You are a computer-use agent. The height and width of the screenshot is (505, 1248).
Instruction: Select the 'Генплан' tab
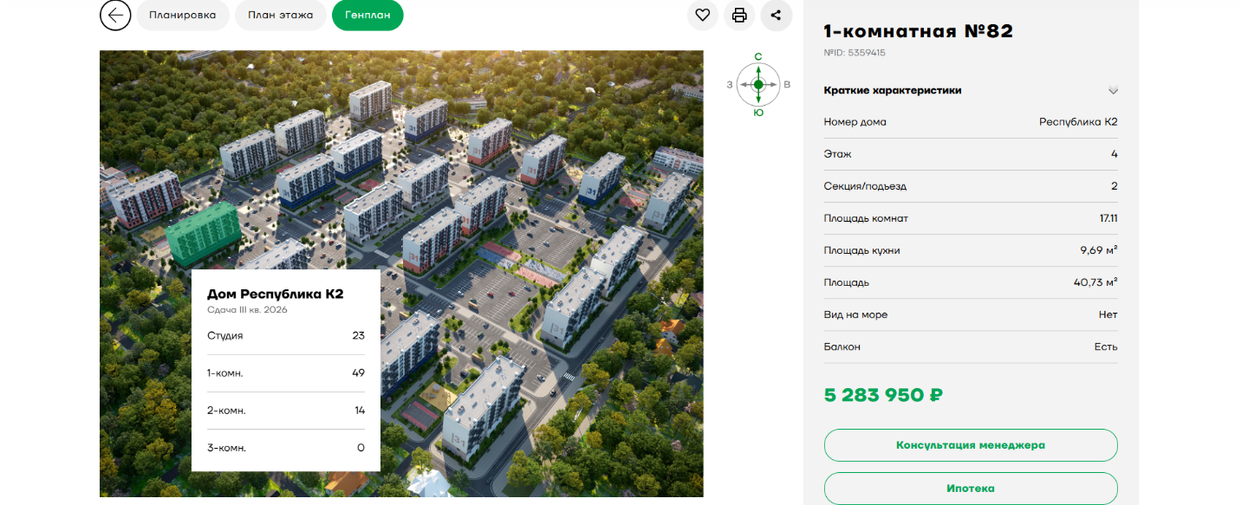(367, 15)
